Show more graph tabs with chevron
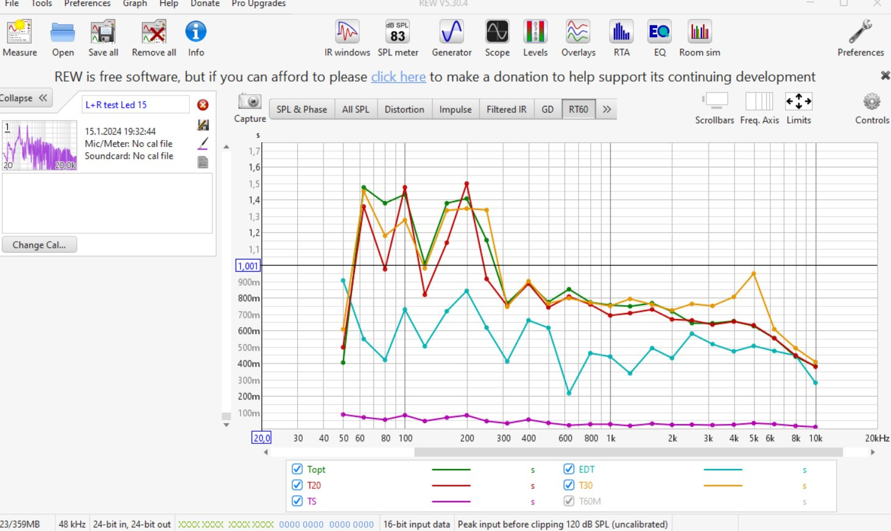Image resolution: width=891 pixels, height=531 pixels. click(607, 110)
